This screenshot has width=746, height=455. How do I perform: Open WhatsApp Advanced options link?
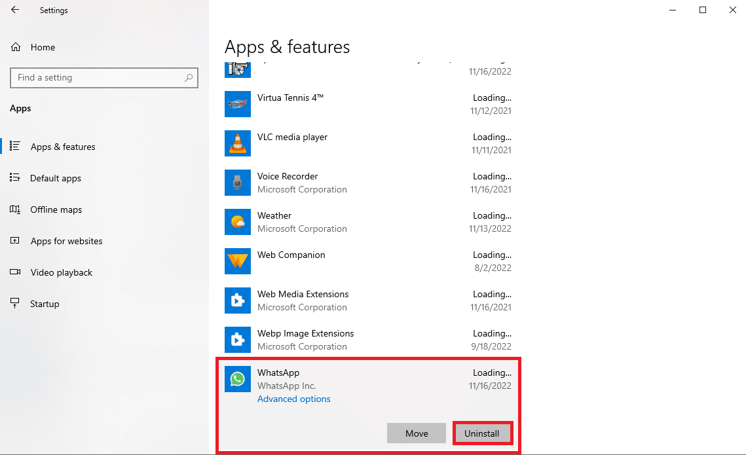coord(294,399)
